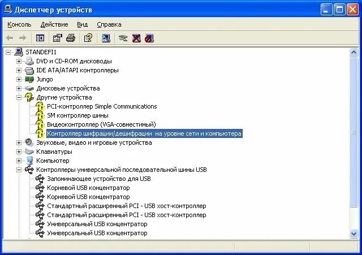Select the Клавиатуры label
The width and height of the screenshot is (362, 255).
tap(54, 152)
